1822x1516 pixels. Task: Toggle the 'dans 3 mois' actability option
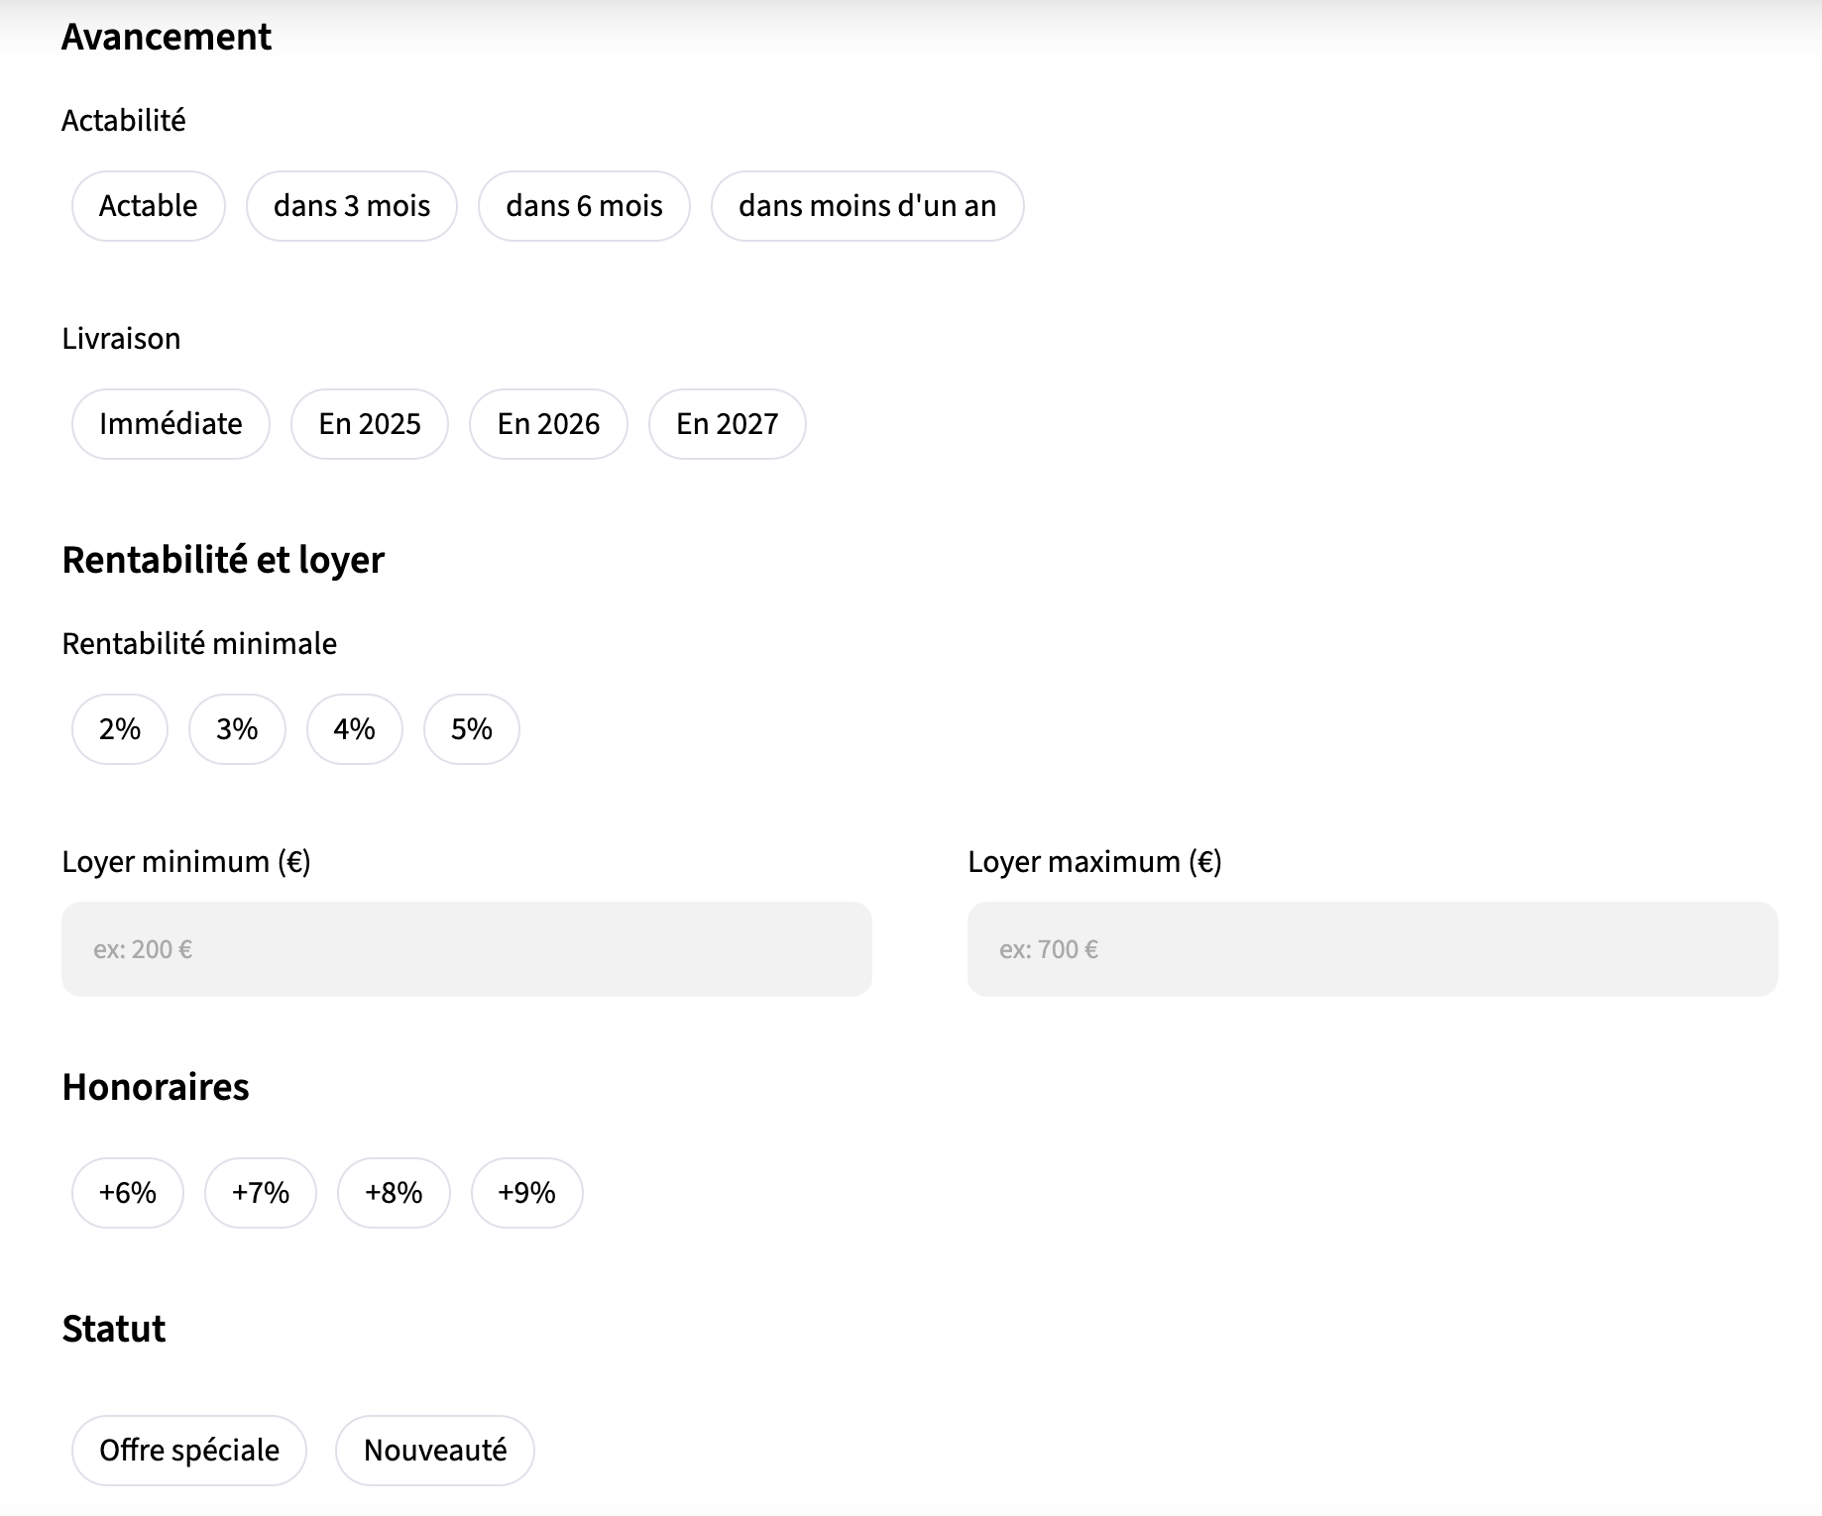(351, 206)
